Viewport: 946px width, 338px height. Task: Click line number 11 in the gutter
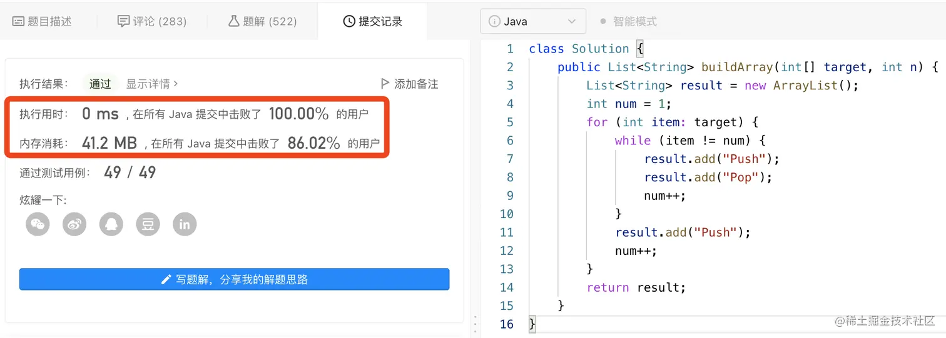[506, 232]
